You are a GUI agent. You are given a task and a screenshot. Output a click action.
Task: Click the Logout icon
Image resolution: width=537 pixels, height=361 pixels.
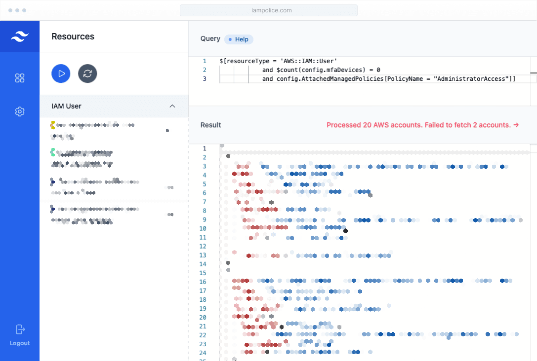(x=20, y=329)
